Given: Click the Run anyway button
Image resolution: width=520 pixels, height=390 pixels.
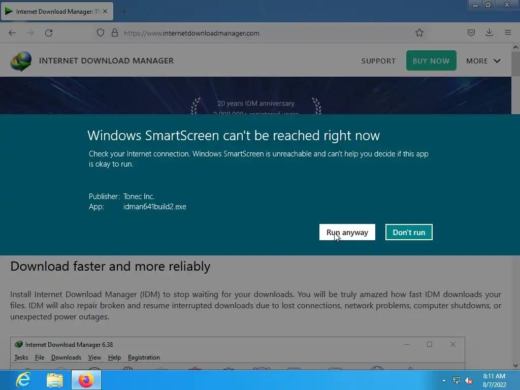Looking at the screenshot, I should pyautogui.click(x=347, y=232).
